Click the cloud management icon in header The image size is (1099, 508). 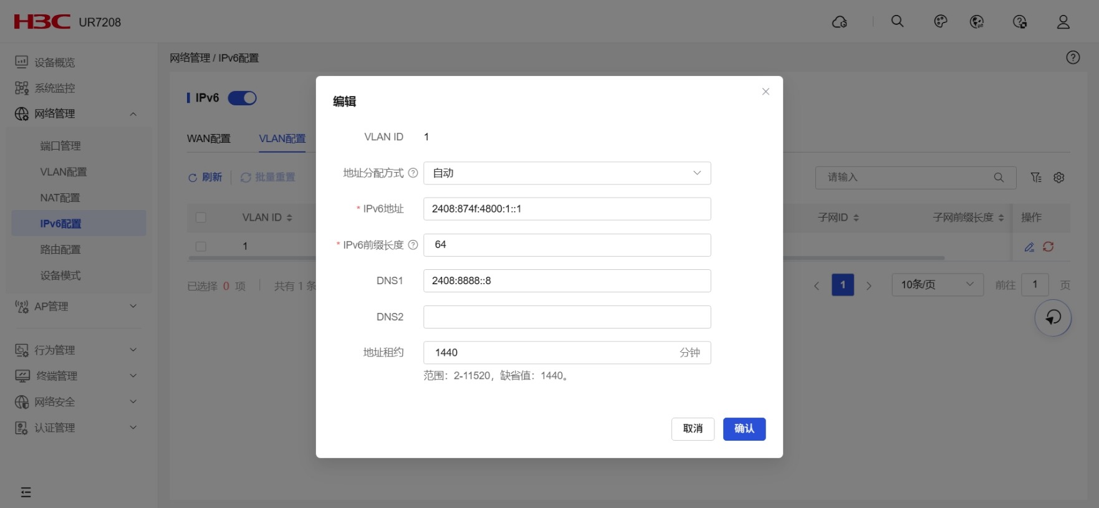point(839,22)
